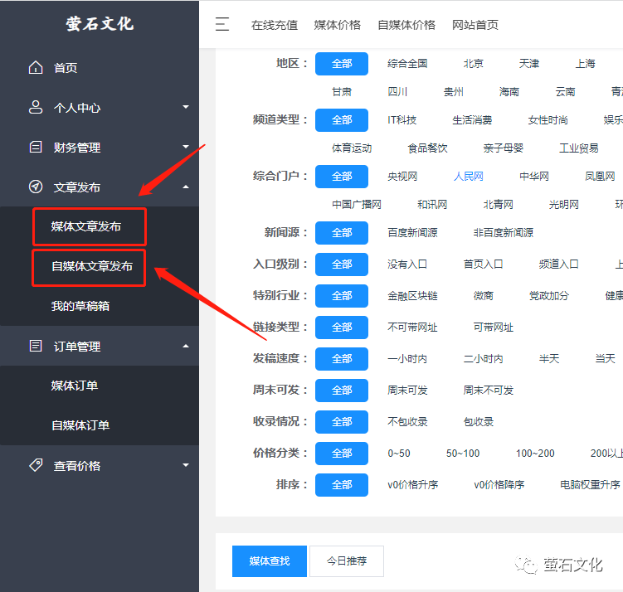623x592 pixels.
Task: Switch to the 媒体查找 tab
Action: pos(270,561)
